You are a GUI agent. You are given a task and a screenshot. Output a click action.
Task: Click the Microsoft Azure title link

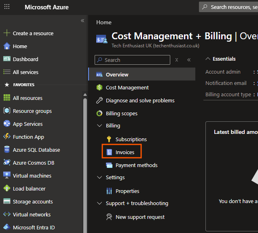47,7
